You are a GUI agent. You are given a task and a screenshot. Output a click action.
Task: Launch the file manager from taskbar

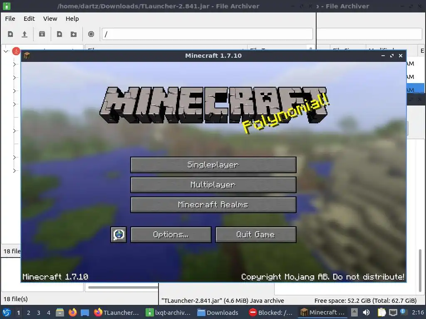[x=60, y=312]
